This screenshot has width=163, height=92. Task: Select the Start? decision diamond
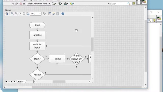point(37,59)
